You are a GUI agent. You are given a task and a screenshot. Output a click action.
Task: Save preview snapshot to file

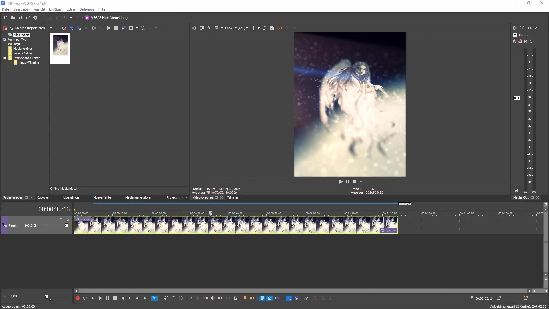point(272,28)
